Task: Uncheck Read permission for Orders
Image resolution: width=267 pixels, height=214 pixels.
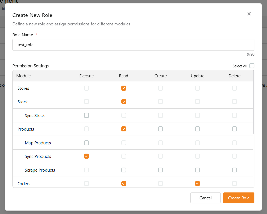Action: pyautogui.click(x=124, y=183)
